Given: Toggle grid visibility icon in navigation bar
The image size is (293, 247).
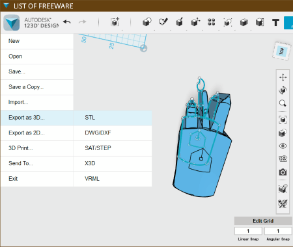Looking at the screenshot, I should point(283,159).
